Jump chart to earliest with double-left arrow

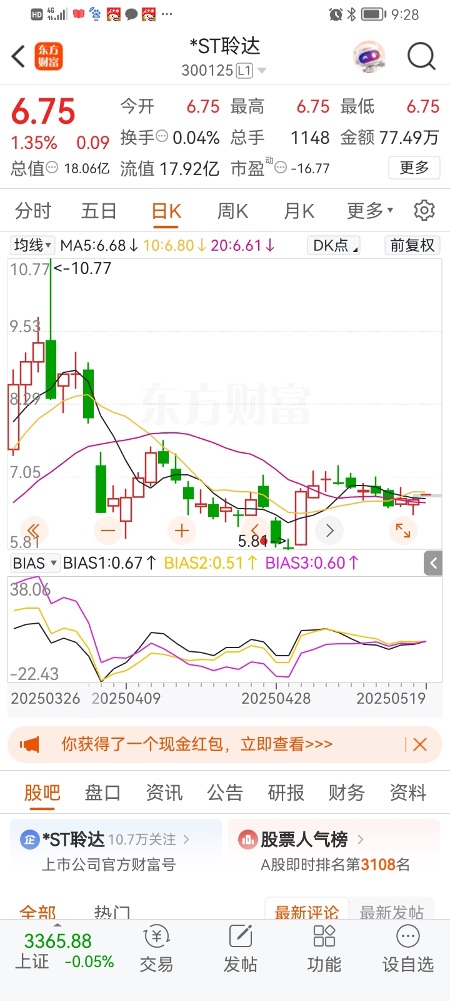pyautogui.click(x=33, y=531)
